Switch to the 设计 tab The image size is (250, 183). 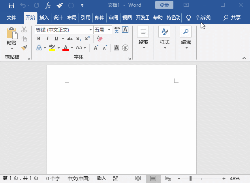[x=58, y=17]
